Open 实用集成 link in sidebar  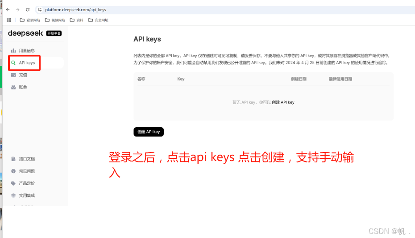tap(27, 195)
